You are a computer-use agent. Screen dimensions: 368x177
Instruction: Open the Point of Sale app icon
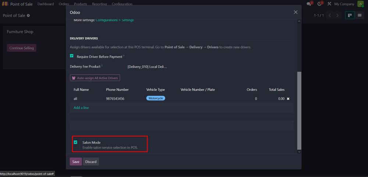(x=5, y=4)
